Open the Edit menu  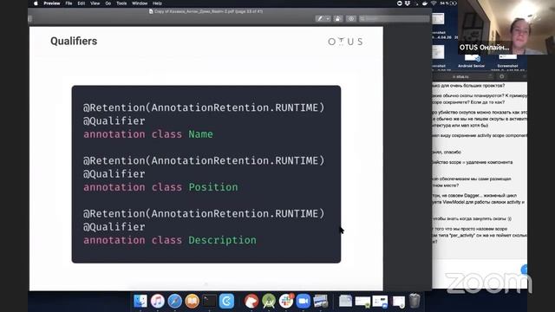[x=82, y=3]
